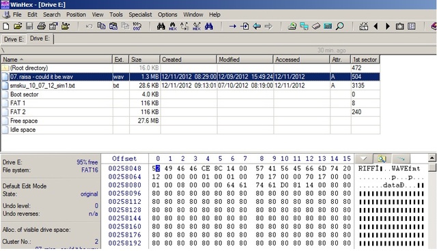Open the Properties toolbar icon
Viewport: 437px width, 251px height.
53,26
